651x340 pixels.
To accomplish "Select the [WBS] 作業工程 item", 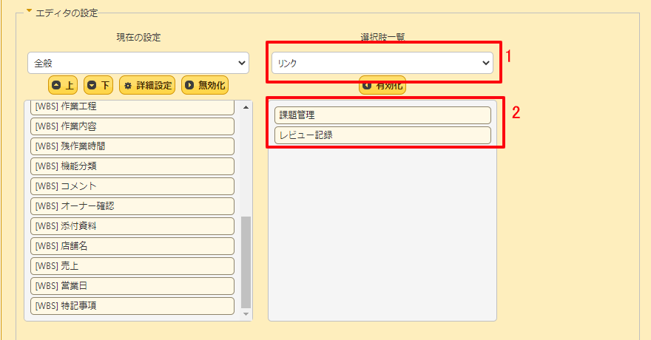I will point(132,107).
